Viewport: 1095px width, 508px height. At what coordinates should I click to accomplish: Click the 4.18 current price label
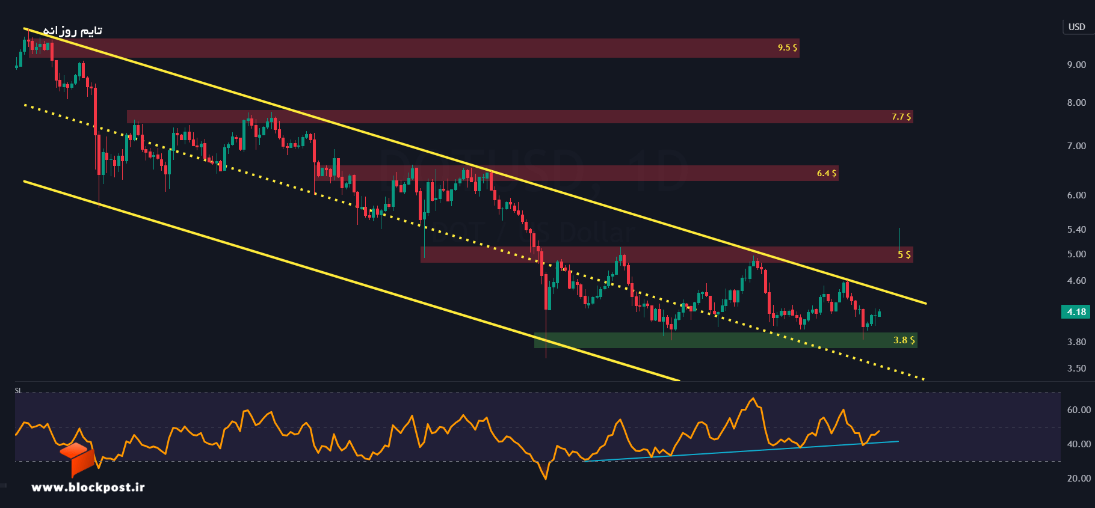tap(1076, 311)
